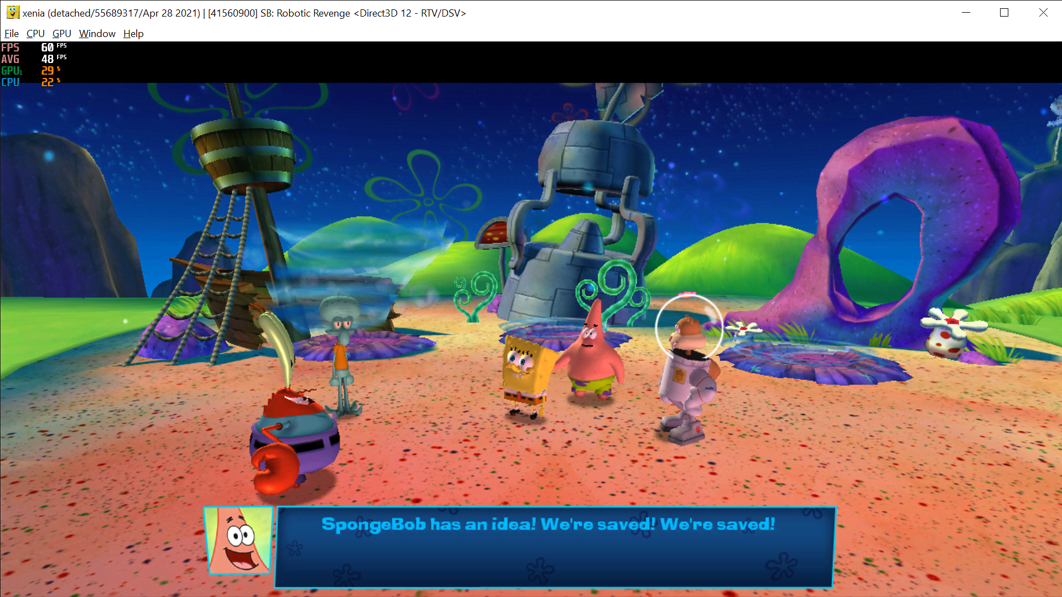Click the GPU1 usage indicator
Viewport: 1062px width, 597px height.
point(11,70)
